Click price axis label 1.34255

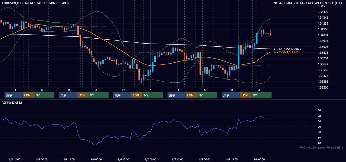click(x=323, y=23)
